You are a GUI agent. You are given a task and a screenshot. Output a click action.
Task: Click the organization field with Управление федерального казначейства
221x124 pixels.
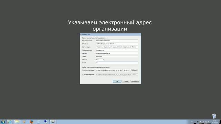pyautogui.click(x=117, y=47)
